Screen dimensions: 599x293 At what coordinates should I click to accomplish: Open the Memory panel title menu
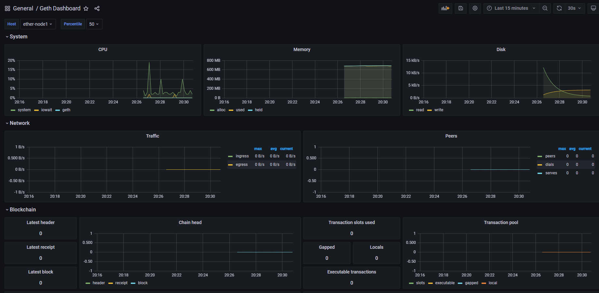pyautogui.click(x=302, y=49)
